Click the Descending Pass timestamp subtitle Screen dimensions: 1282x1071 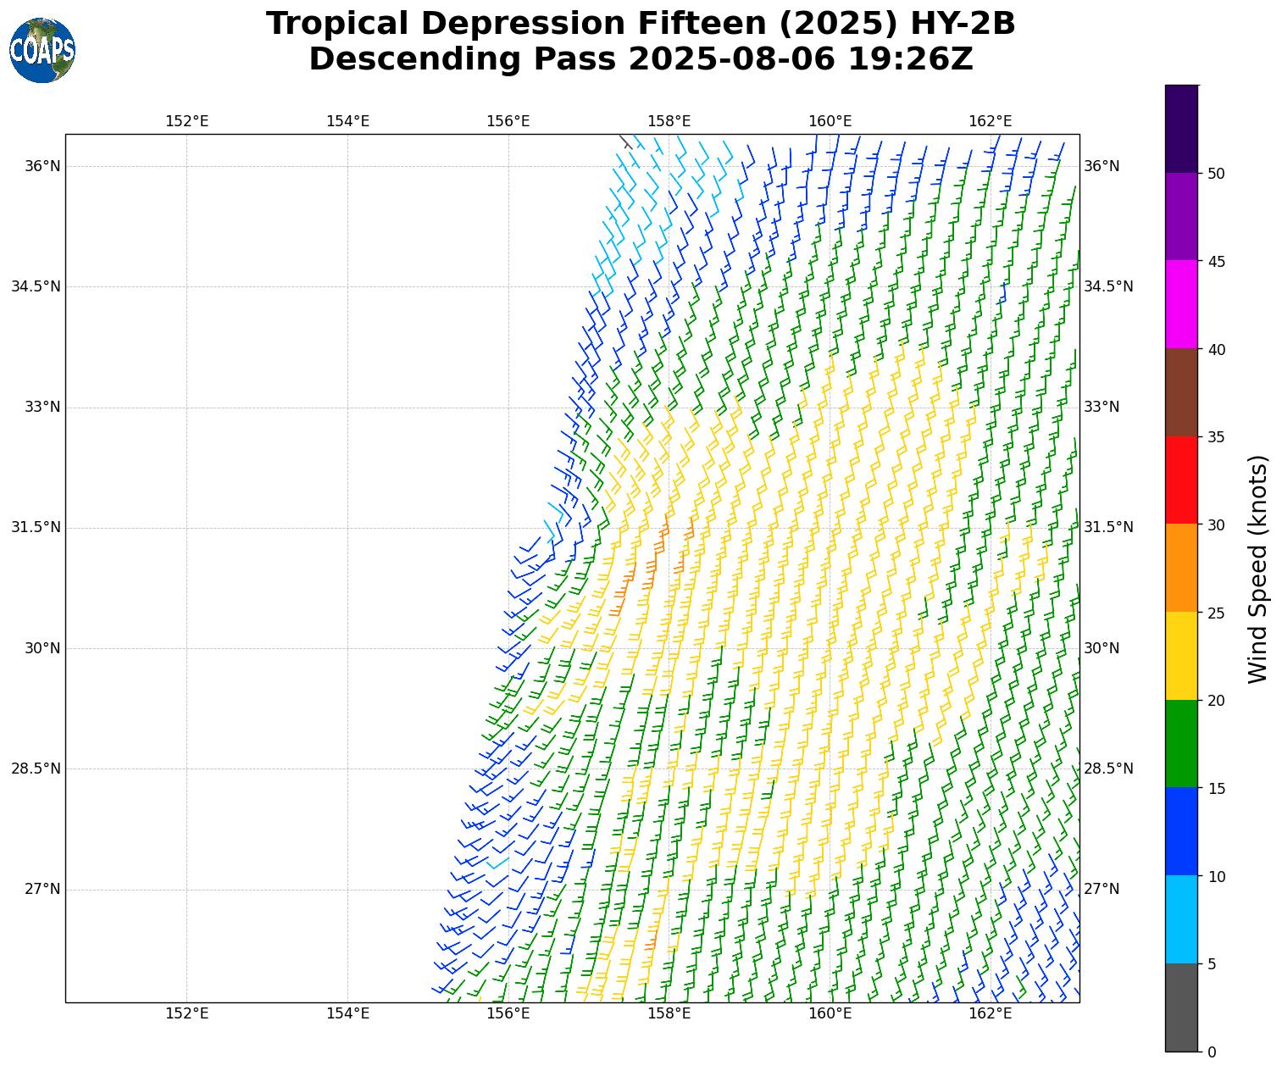[x=641, y=59]
